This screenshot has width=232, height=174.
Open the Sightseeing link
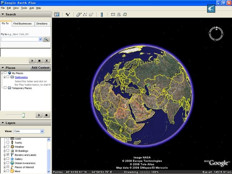[21, 77]
